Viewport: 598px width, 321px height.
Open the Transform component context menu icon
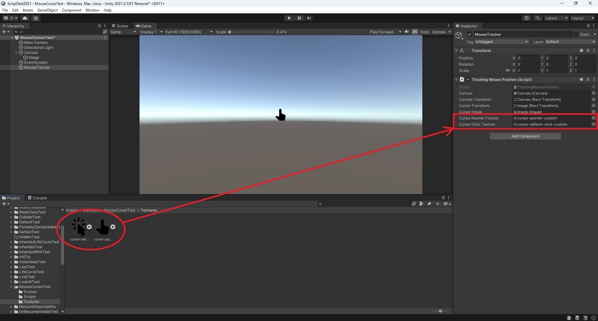click(x=594, y=50)
